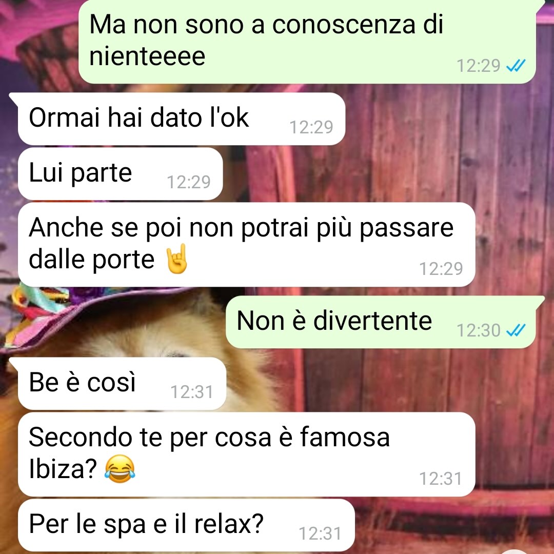Tap read checkmarks on 'Non è divertente'
Image resolution: width=554 pixels, height=554 pixels.
tap(516, 330)
